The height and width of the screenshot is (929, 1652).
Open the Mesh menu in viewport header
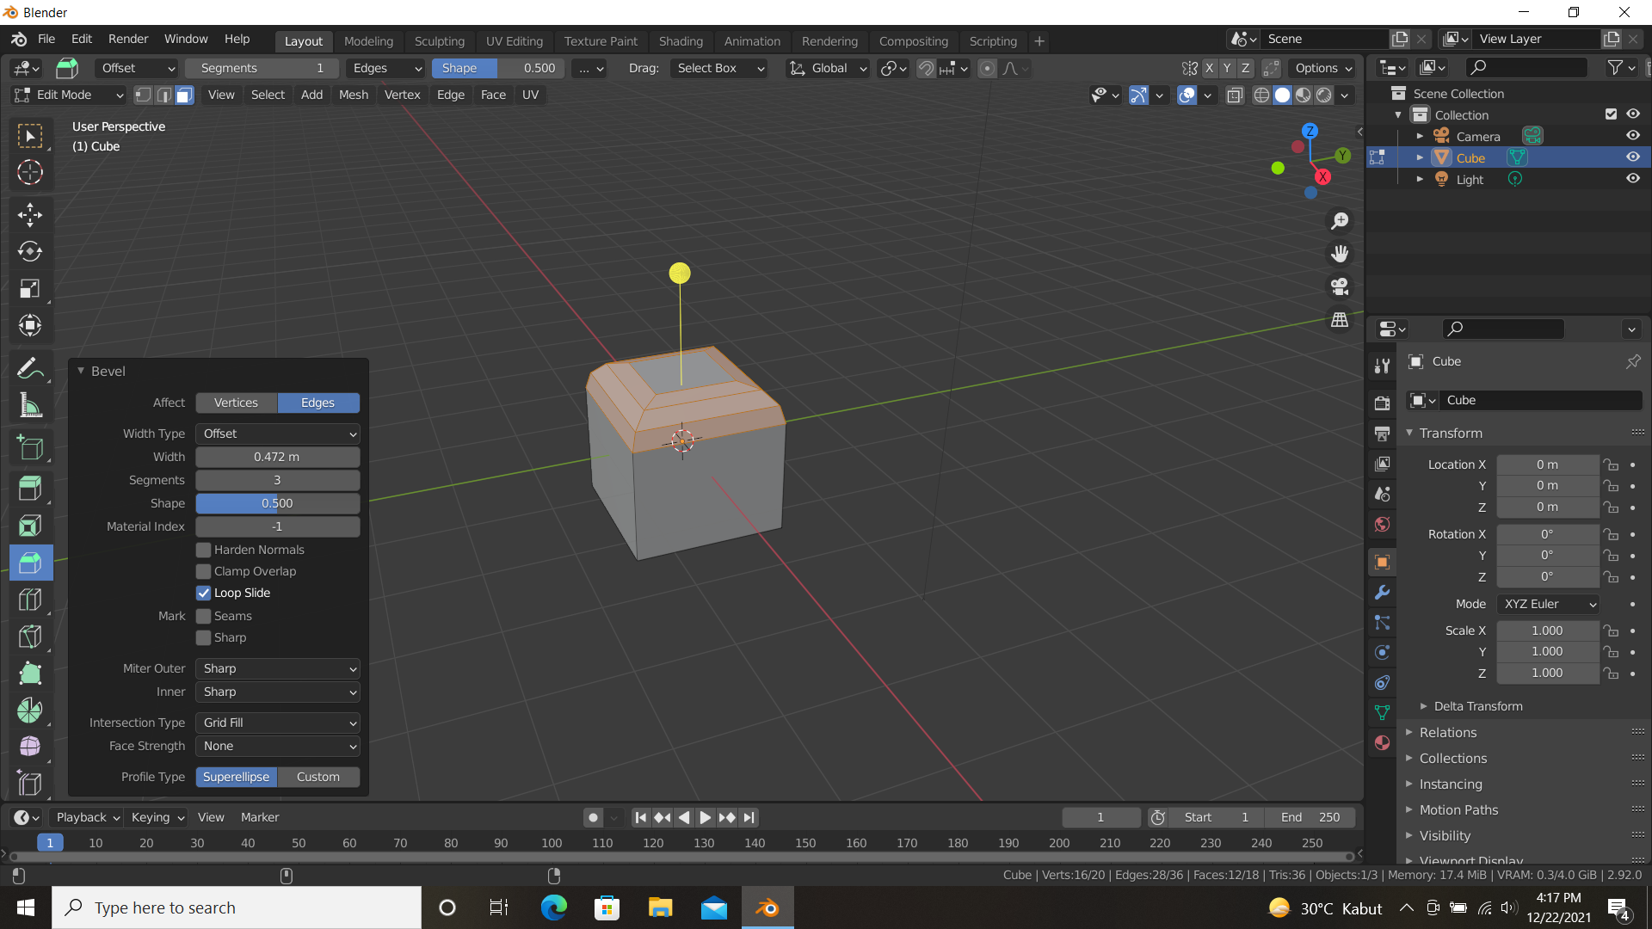pyautogui.click(x=353, y=95)
